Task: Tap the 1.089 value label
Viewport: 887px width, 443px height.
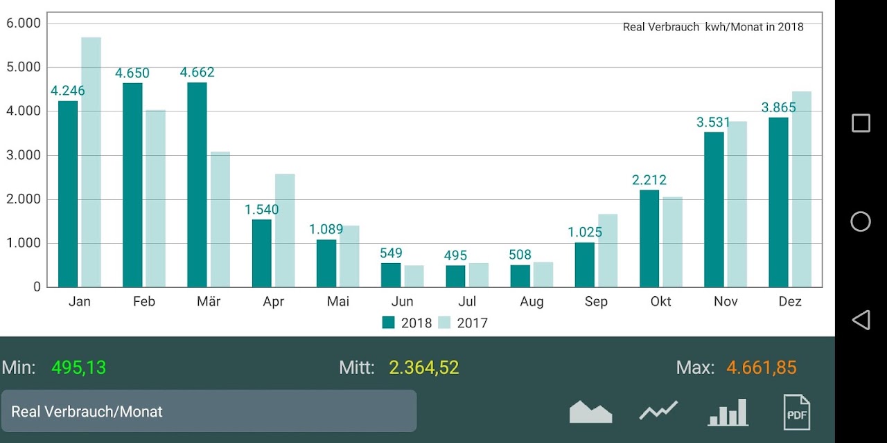Action: click(x=326, y=229)
